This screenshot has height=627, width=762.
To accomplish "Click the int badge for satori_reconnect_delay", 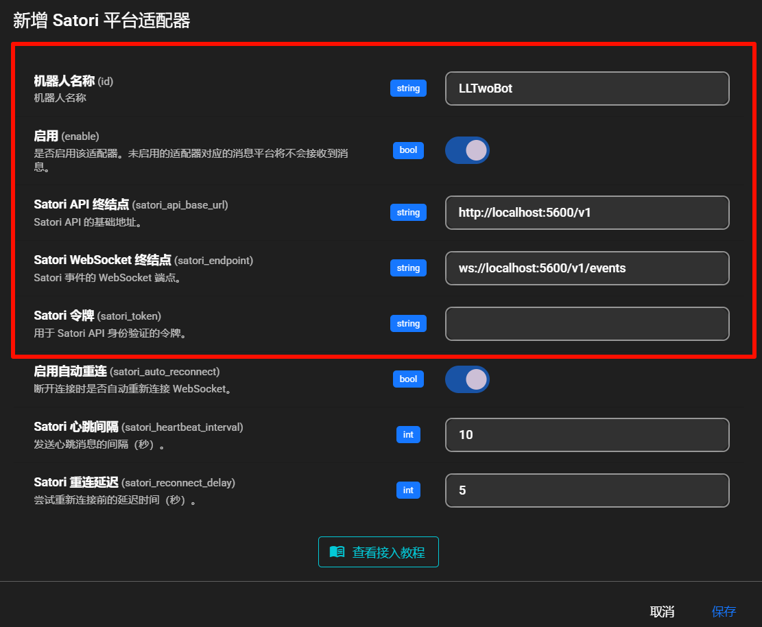I will tap(408, 490).
